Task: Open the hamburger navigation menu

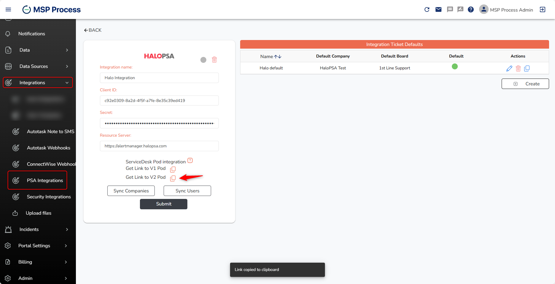Action: tap(8, 9)
